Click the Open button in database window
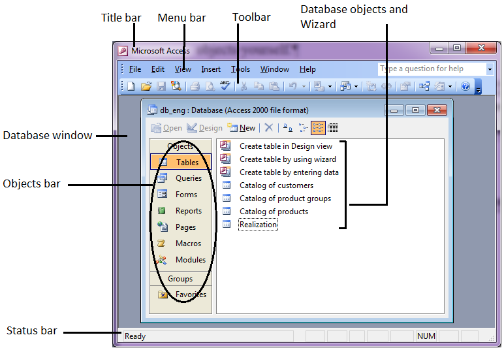Viewport: 504px width, 350px height. click(x=166, y=128)
